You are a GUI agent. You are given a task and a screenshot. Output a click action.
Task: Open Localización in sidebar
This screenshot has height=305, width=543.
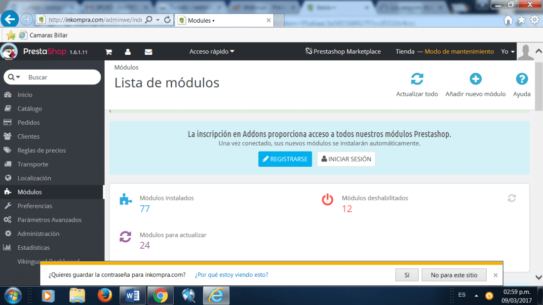click(x=34, y=178)
